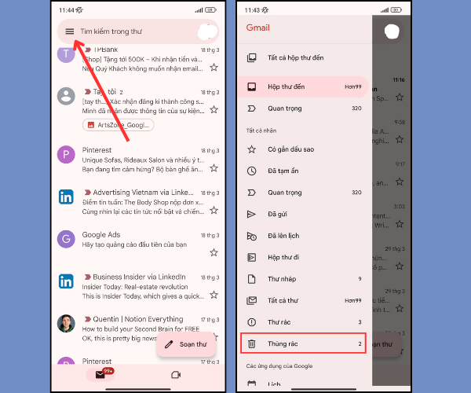Click the TPBank sender avatar

66,54
